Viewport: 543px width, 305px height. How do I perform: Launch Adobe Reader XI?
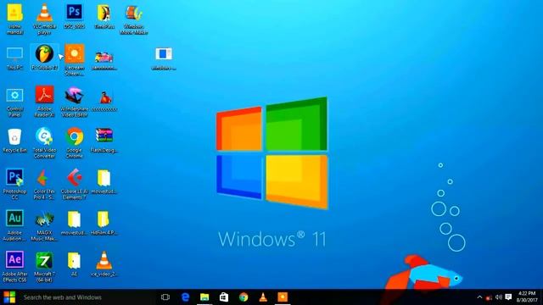[x=45, y=101]
